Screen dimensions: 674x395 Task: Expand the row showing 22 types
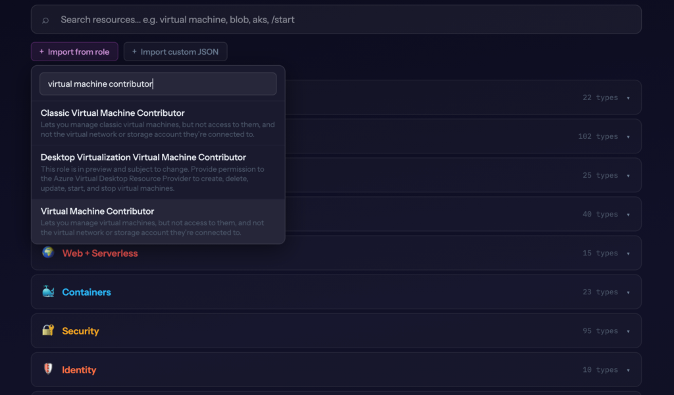pyautogui.click(x=628, y=98)
